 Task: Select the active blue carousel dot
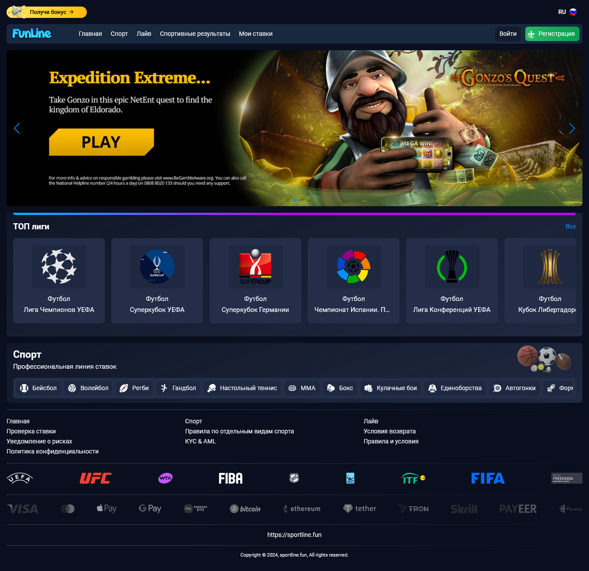point(295,200)
